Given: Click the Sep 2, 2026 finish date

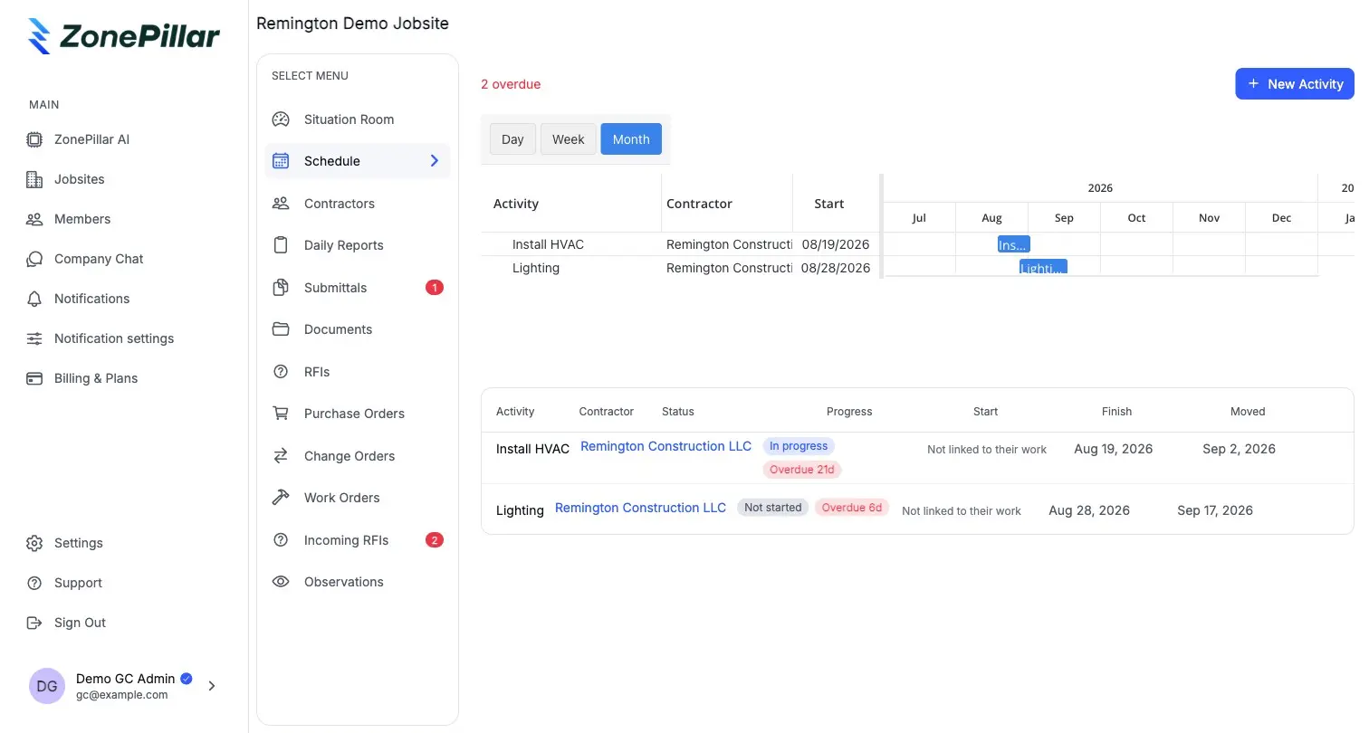Looking at the screenshot, I should (x=1239, y=449).
